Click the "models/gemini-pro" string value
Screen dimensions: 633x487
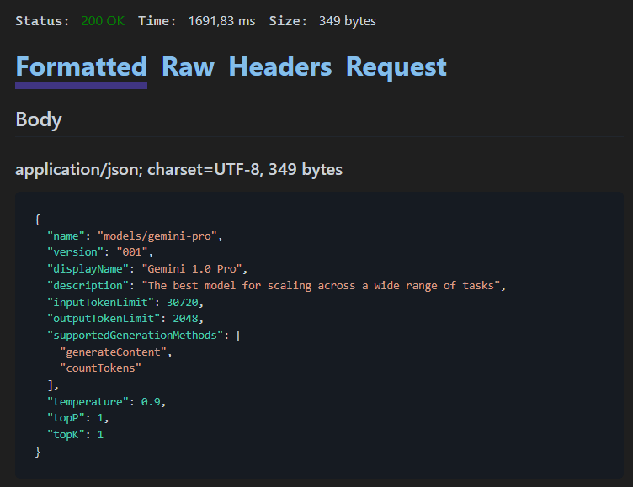pyautogui.click(x=159, y=236)
